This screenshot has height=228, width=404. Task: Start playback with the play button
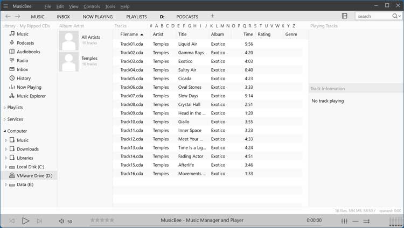(25, 221)
